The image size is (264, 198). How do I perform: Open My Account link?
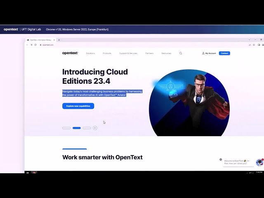[x=209, y=53]
